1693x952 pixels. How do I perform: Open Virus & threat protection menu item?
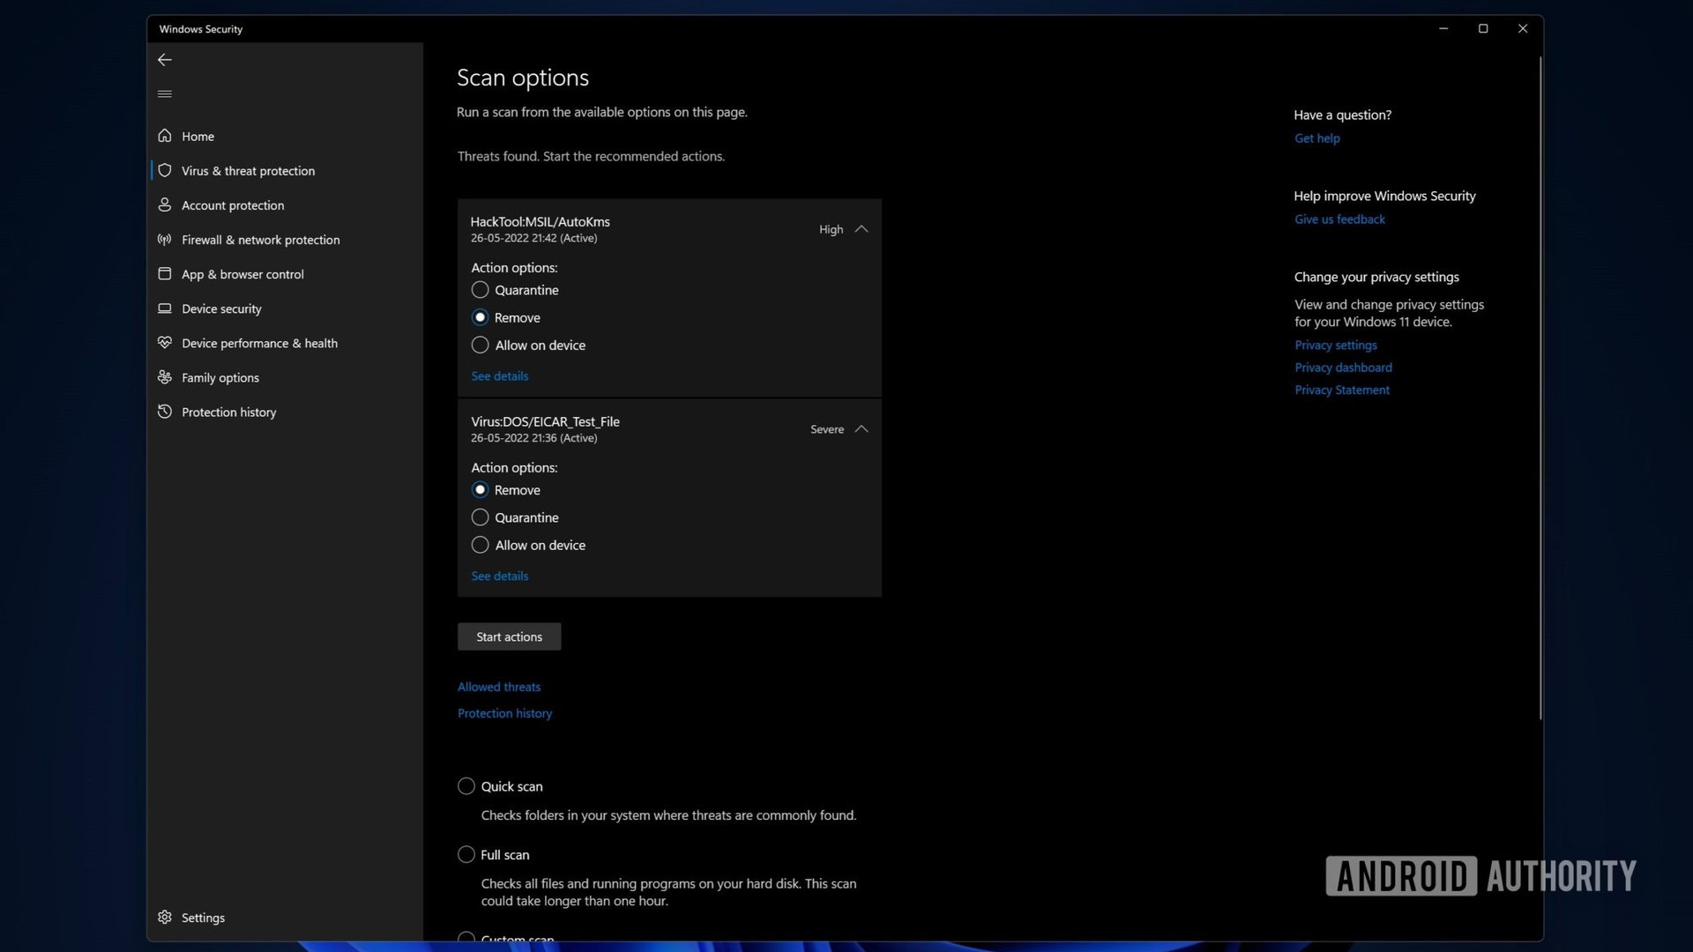click(248, 170)
